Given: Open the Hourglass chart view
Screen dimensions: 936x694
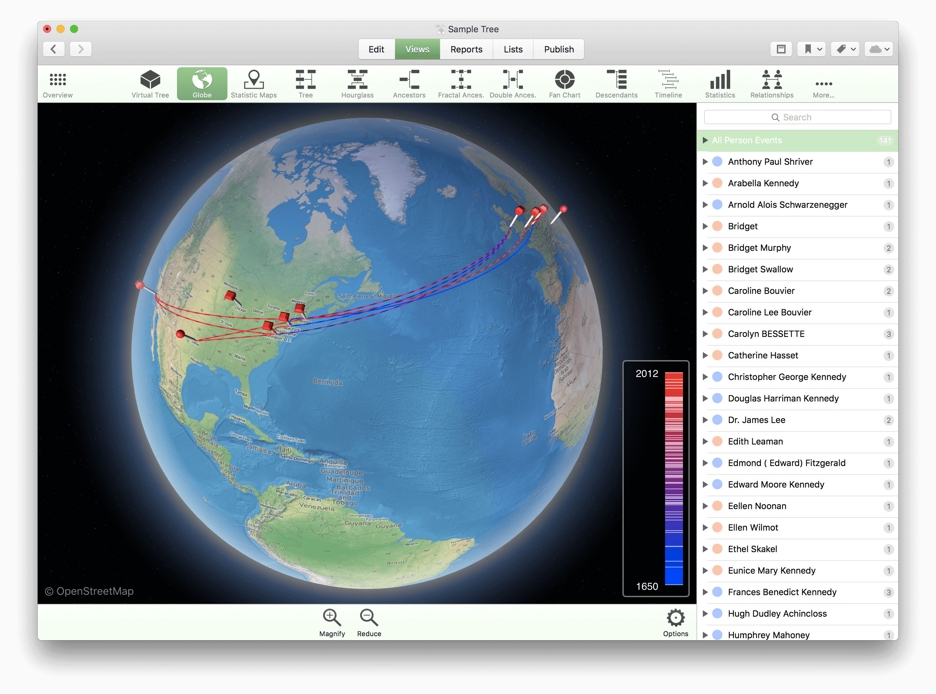Looking at the screenshot, I should [357, 84].
